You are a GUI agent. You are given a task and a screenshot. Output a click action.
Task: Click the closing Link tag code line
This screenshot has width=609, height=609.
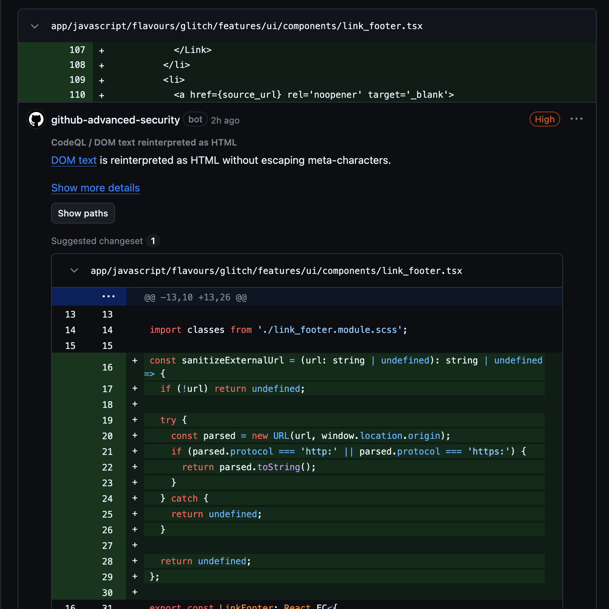(193, 50)
